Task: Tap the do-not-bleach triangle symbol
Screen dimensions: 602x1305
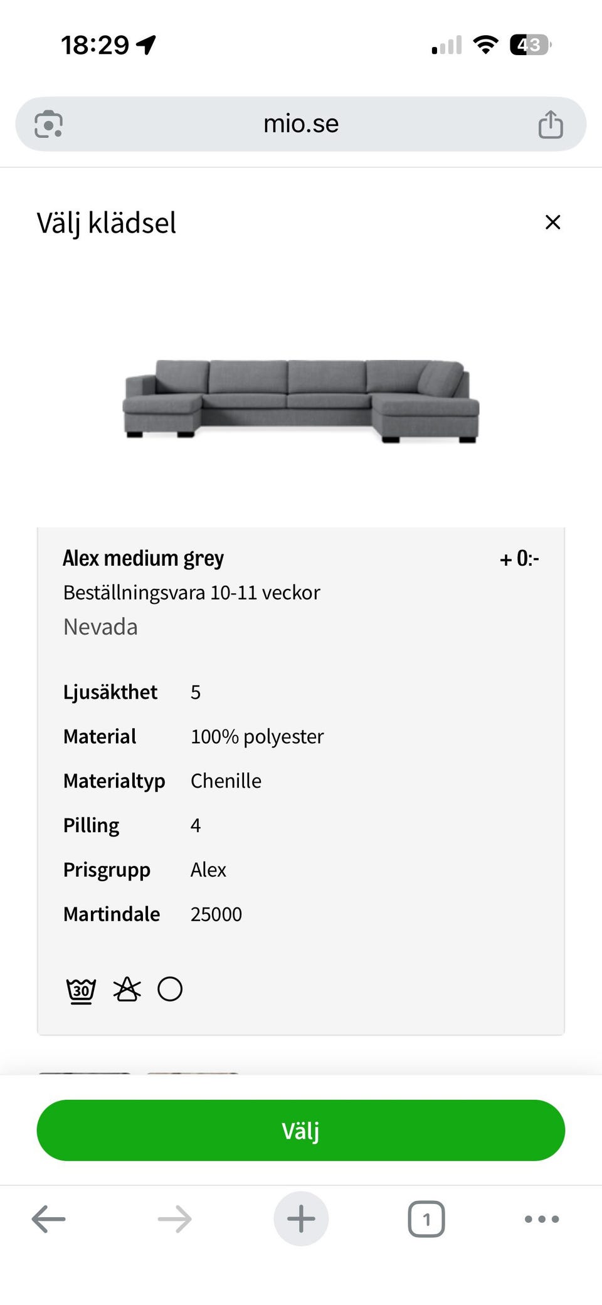Action: pyautogui.click(x=127, y=990)
